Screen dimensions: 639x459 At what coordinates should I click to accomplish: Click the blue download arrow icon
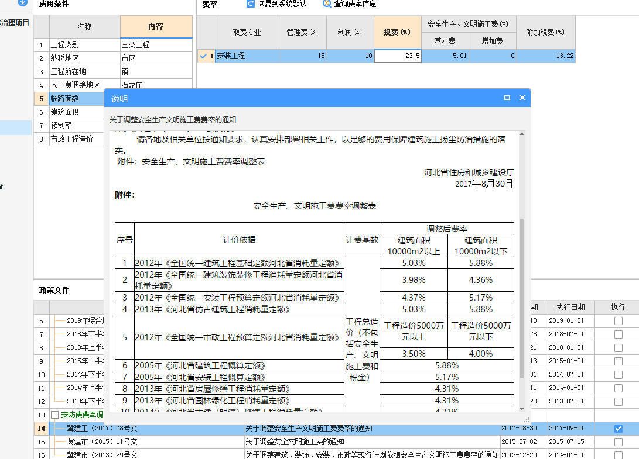pos(23,2)
